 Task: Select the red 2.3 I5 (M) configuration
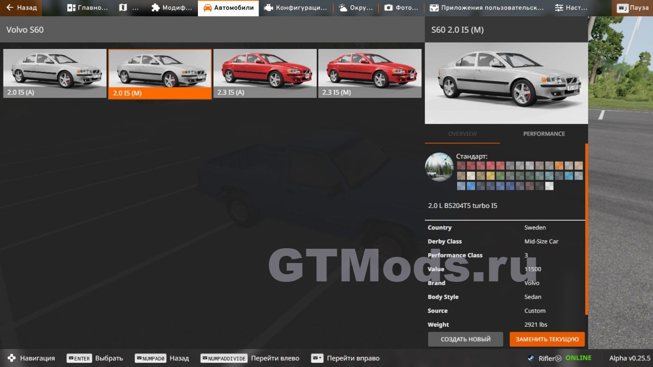coord(370,73)
